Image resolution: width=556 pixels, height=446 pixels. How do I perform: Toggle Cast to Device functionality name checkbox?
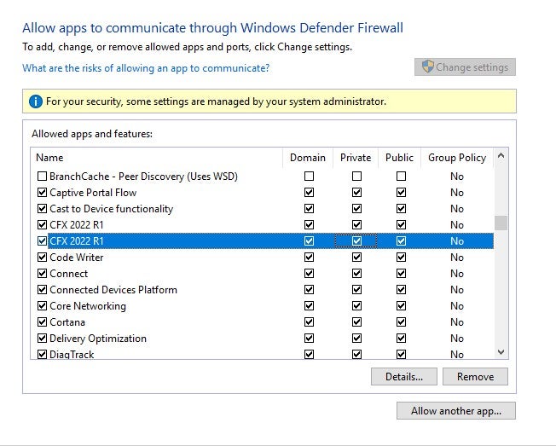(x=42, y=208)
